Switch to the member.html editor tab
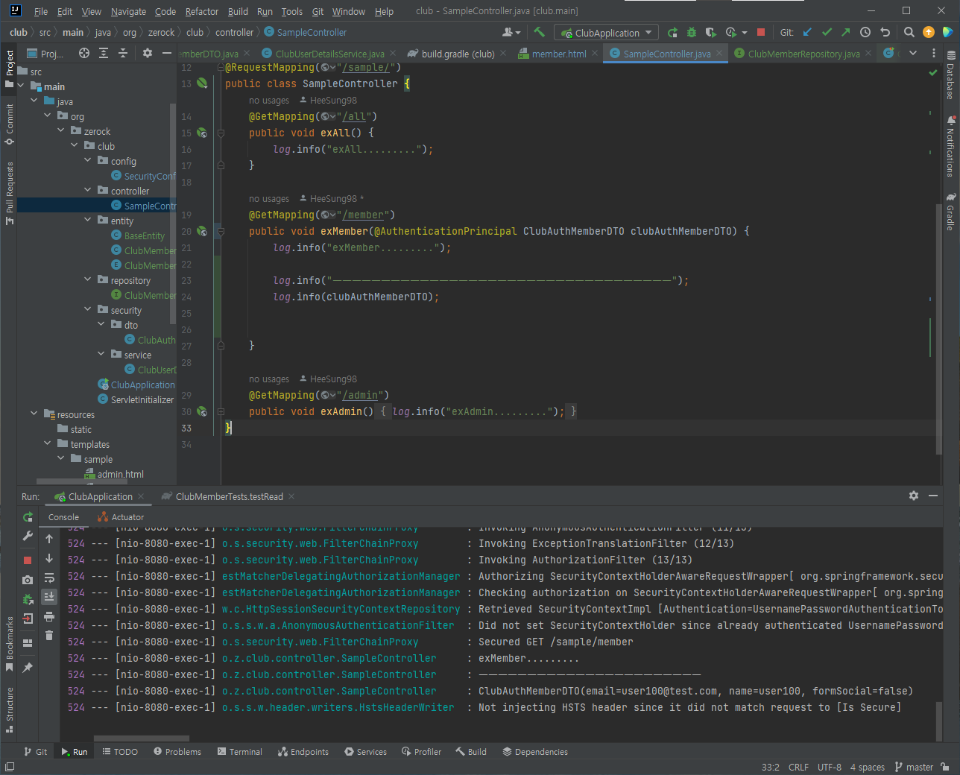 [559, 54]
